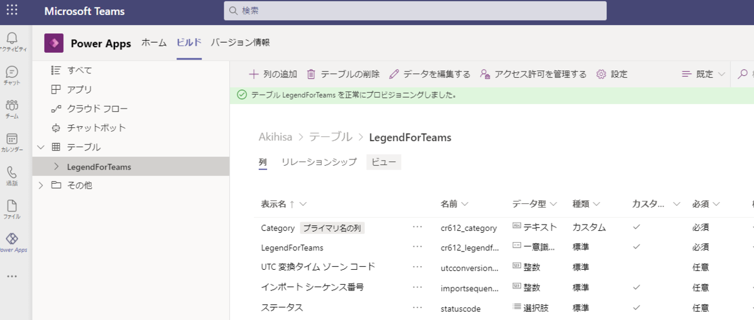Click the green provisioning success checkmark icon

point(242,95)
